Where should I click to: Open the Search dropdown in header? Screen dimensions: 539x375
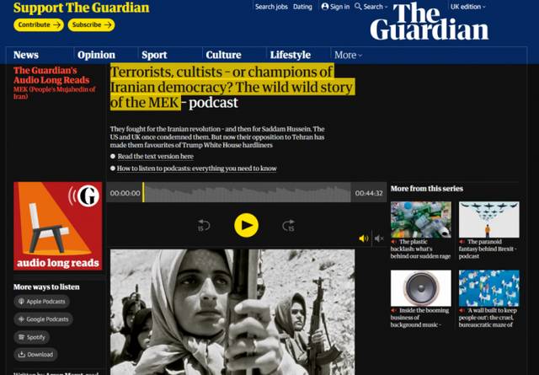coord(371,7)
